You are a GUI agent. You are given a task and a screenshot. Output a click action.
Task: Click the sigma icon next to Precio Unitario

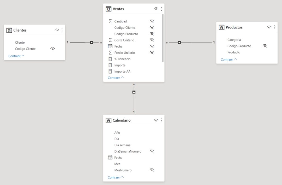tap(110, 52)
